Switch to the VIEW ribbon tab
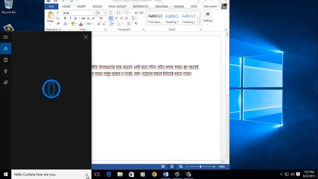The width and height of the screenshot is (318, 179). (194, 6)
